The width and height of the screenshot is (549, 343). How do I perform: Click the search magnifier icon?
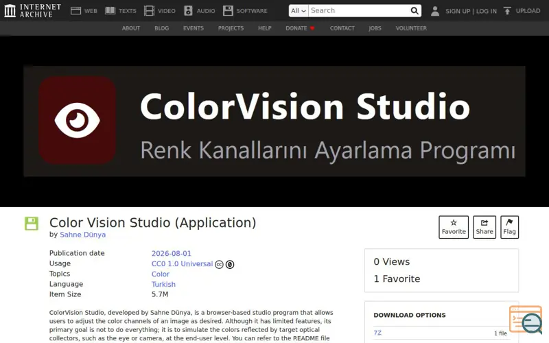[414, 11]
